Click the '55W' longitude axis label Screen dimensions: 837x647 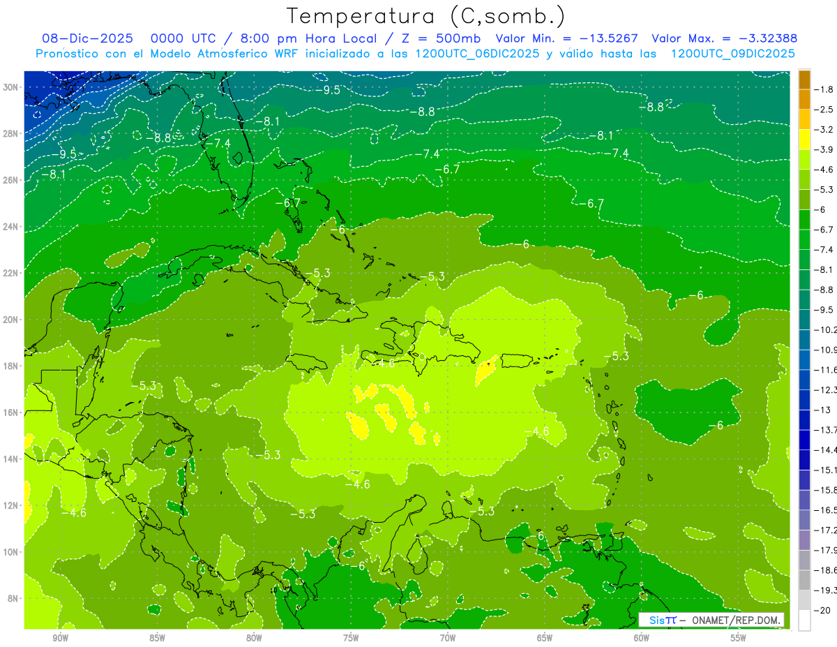tap(739, 638)
